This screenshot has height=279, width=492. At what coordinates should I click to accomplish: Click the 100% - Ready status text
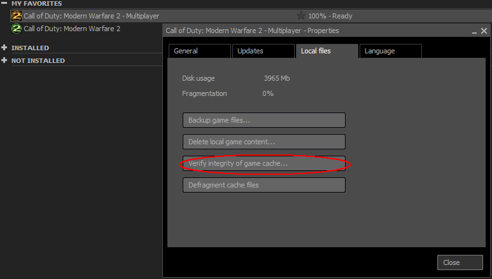pos(330,16)
